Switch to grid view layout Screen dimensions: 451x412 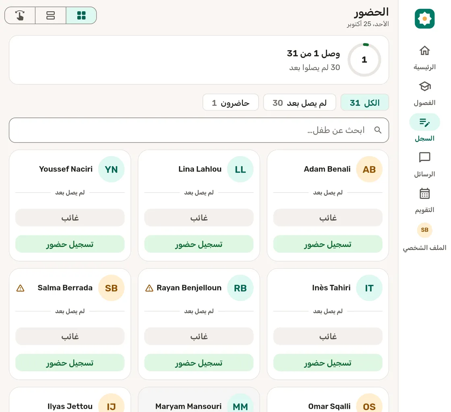[x=81, y=15]
